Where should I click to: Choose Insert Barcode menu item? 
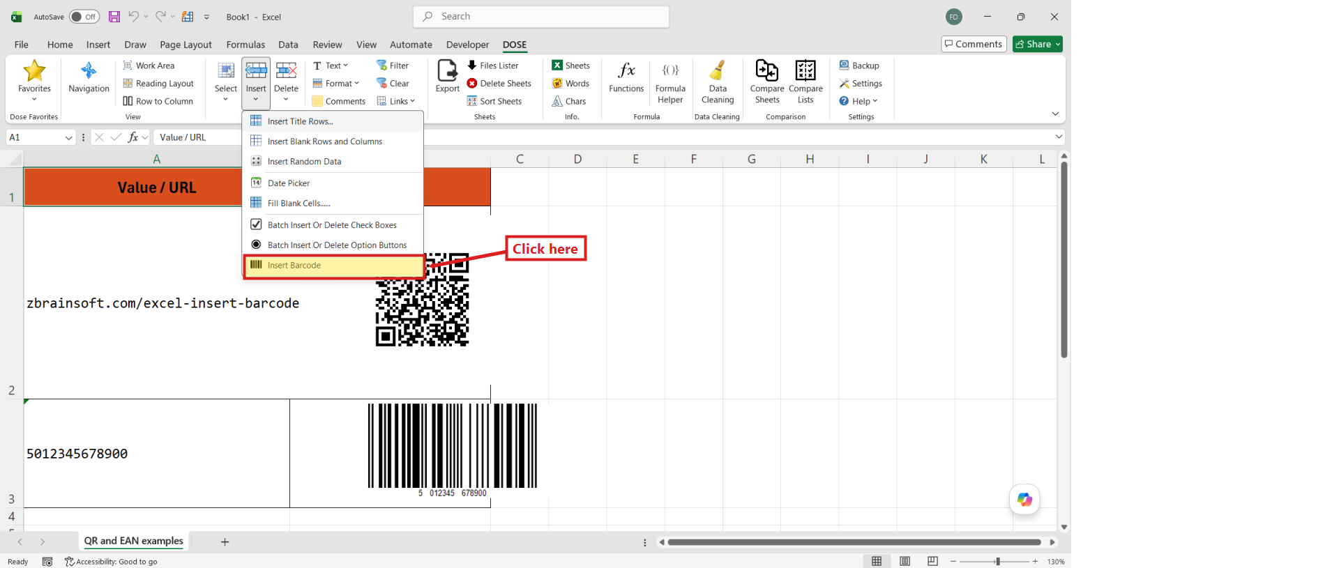pyautogui.click(x=333, y=266)
